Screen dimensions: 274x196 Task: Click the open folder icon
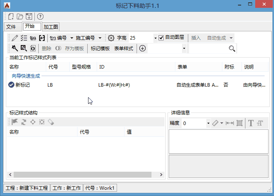20,16
